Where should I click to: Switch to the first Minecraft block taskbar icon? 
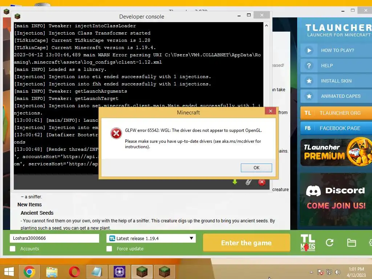142,272
